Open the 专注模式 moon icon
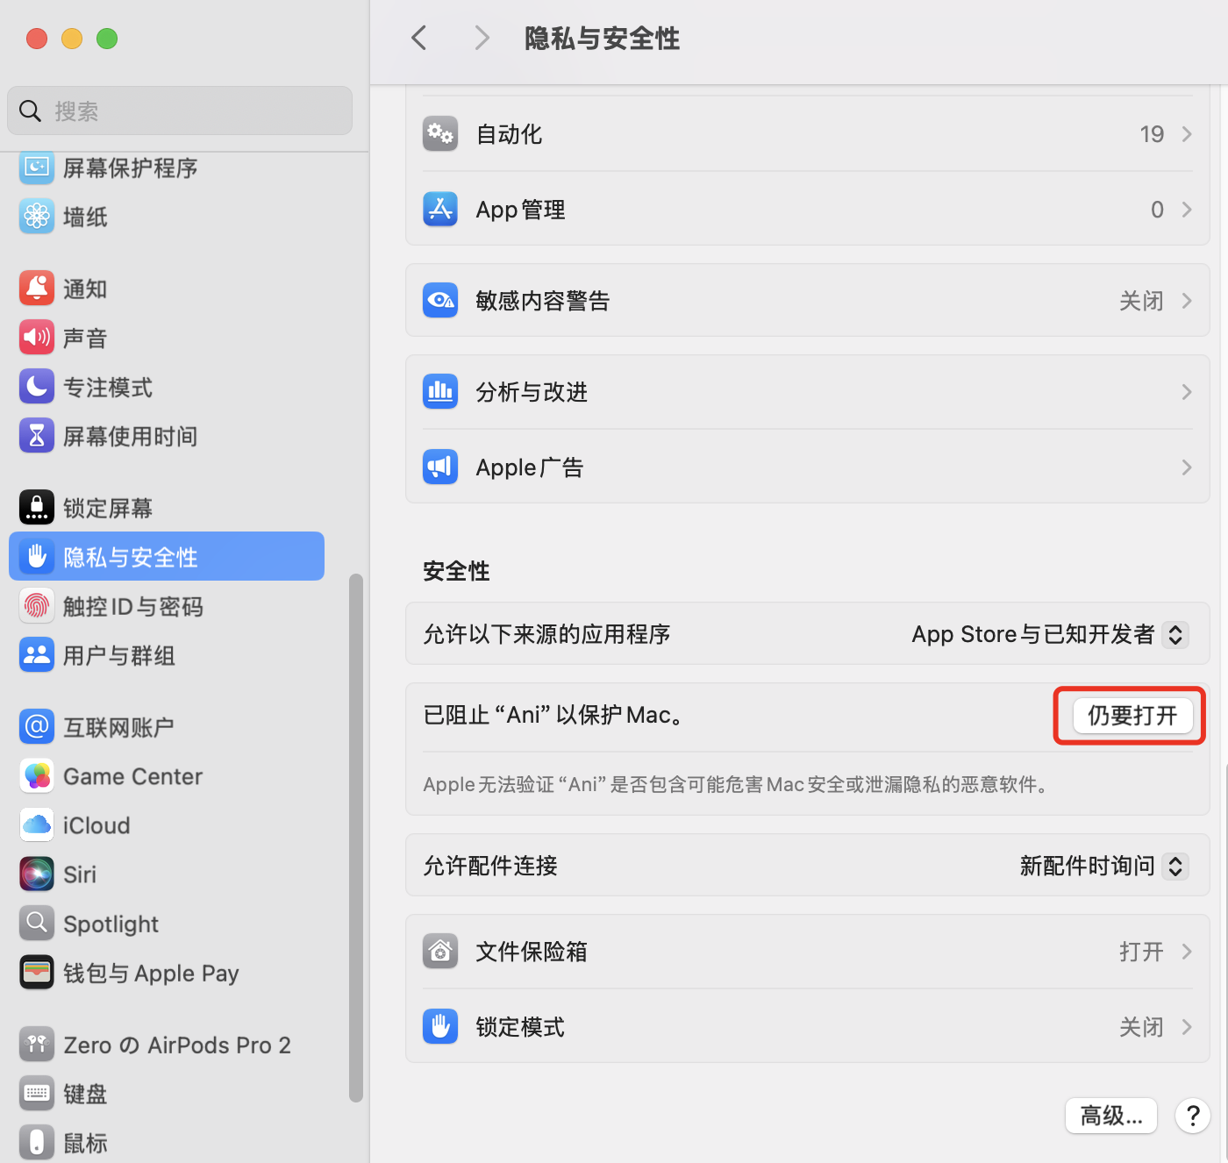 pos(37,387)
